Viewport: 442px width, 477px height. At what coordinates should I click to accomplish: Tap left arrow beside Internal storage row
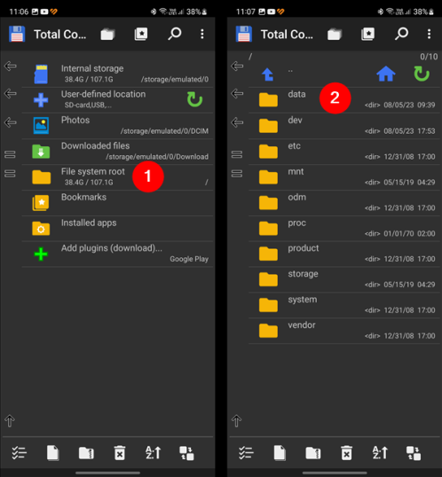click(x=11, y=66)
